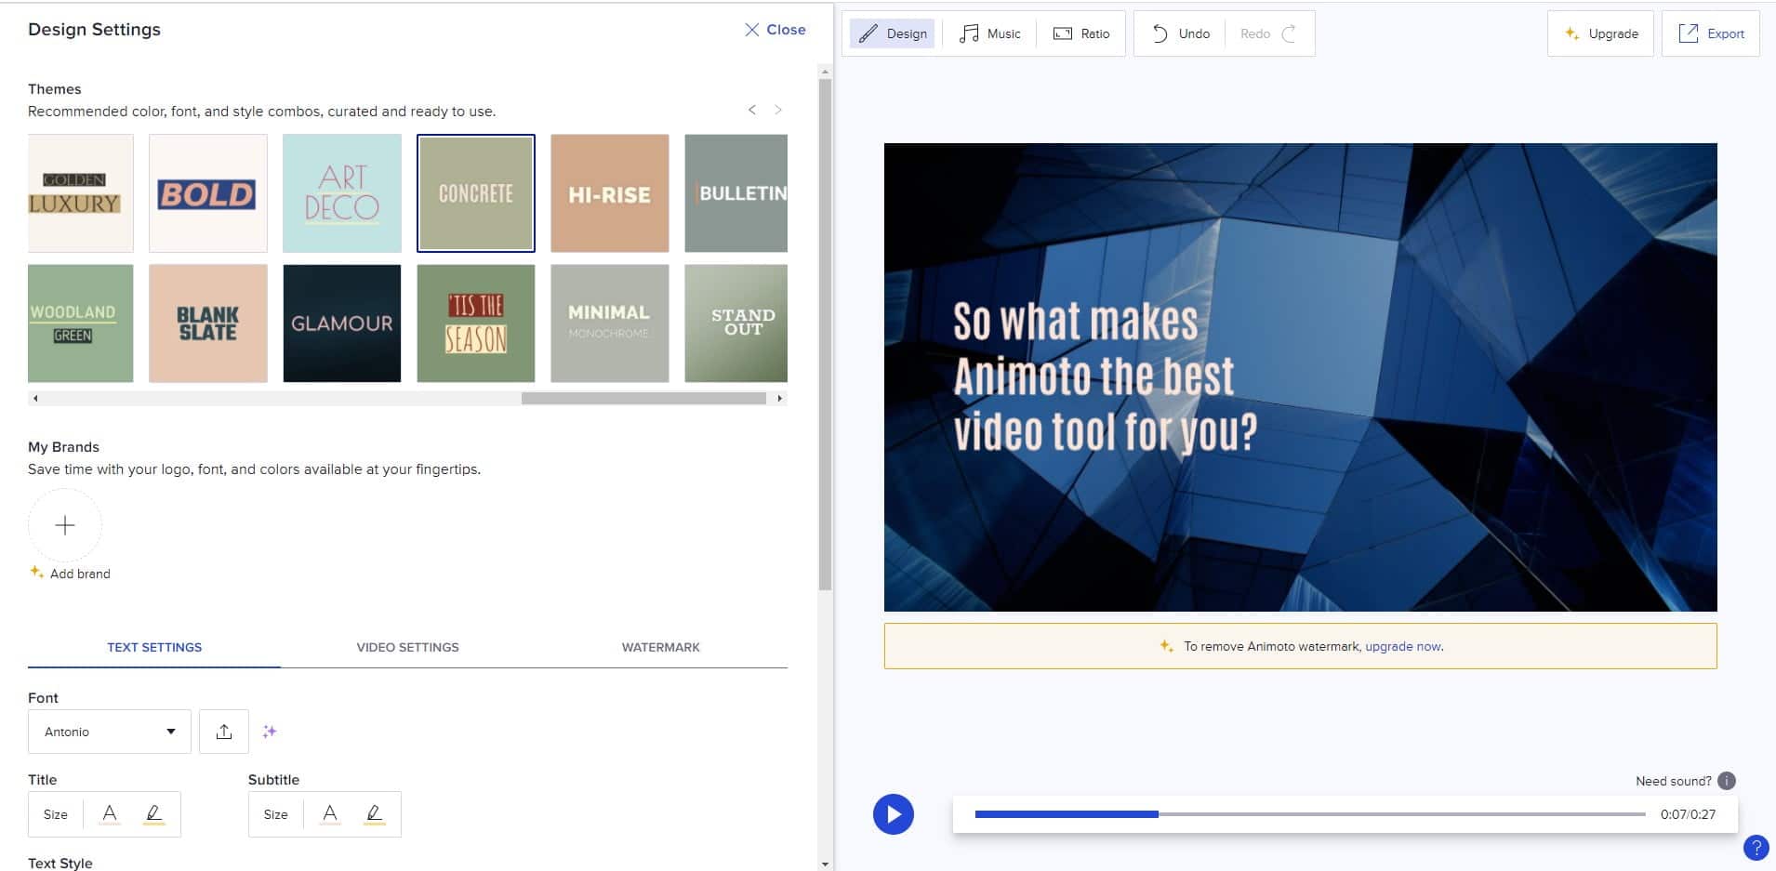Open the Design tool in toolbar
Viewport: 1776px width, 871px height.
893,33
